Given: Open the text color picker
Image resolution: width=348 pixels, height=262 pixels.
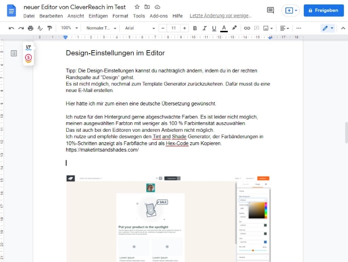Looking at the screenshot, I should (224, 28).
